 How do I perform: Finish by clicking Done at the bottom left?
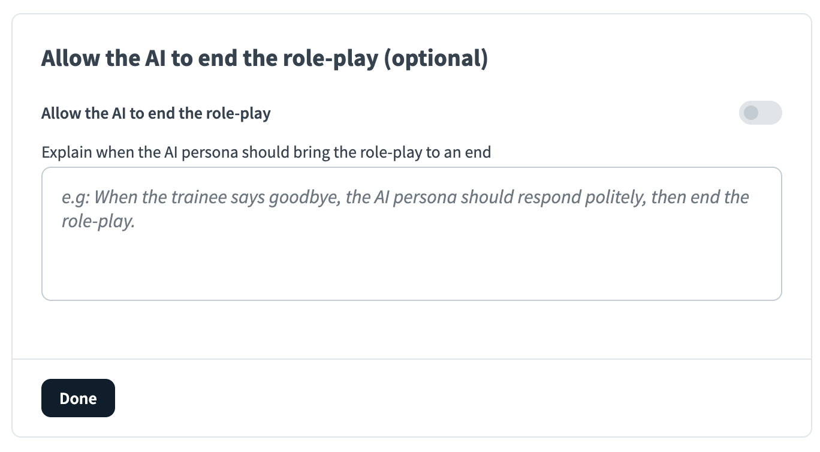click(78, 398)
